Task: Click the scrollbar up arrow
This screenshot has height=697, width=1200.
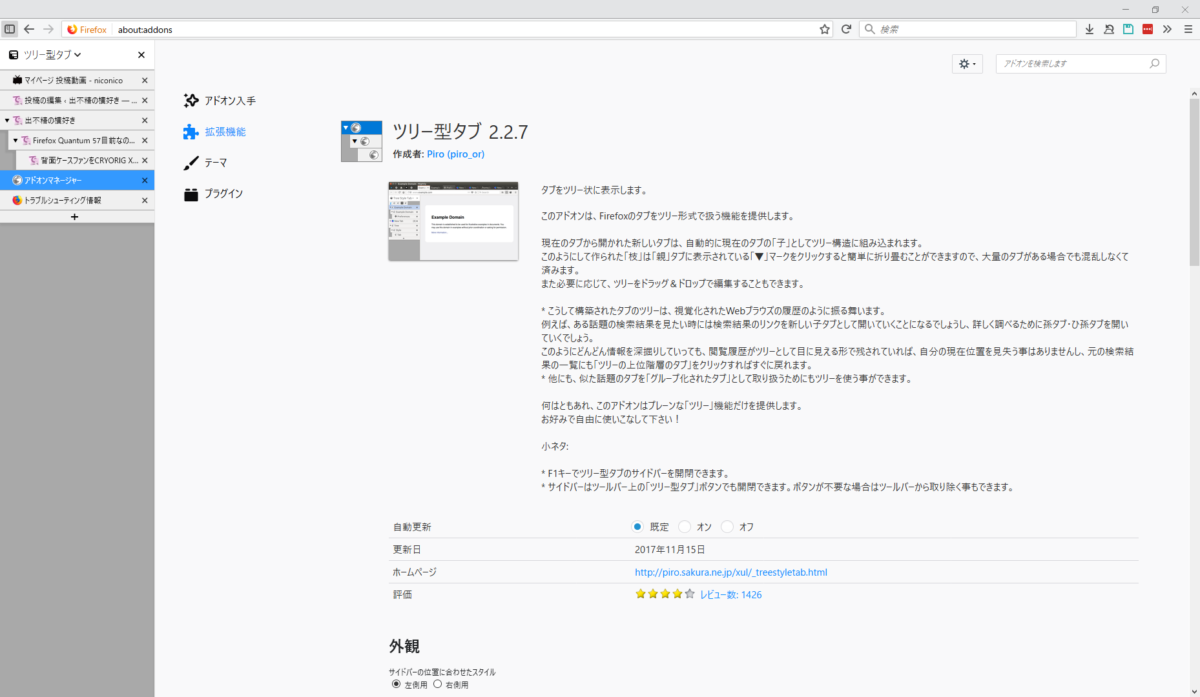Action: (x=1195, y=94)
